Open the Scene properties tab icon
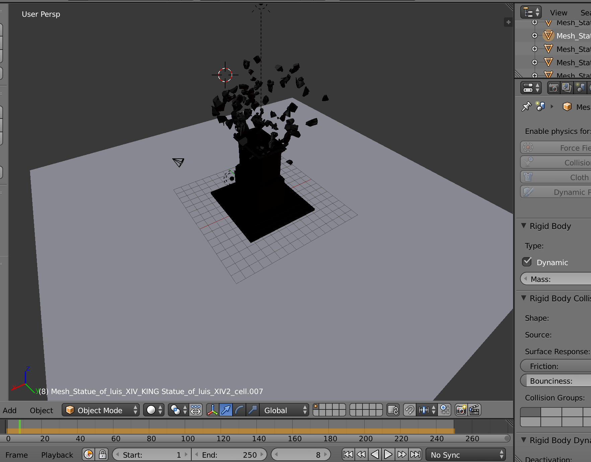 coord(580,88)
